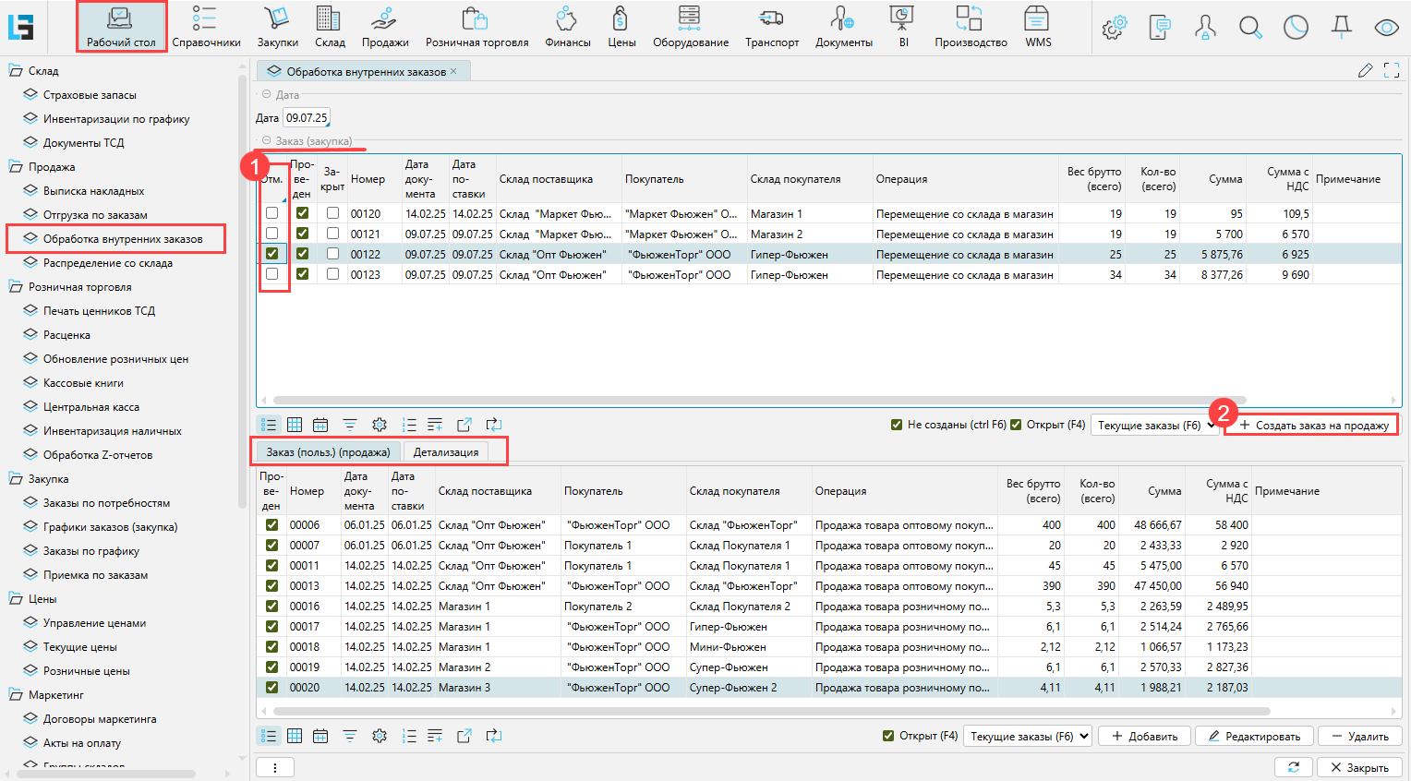
Task: Click the pencil edit icon near tab bar
Action: [x=1365, y=71]
